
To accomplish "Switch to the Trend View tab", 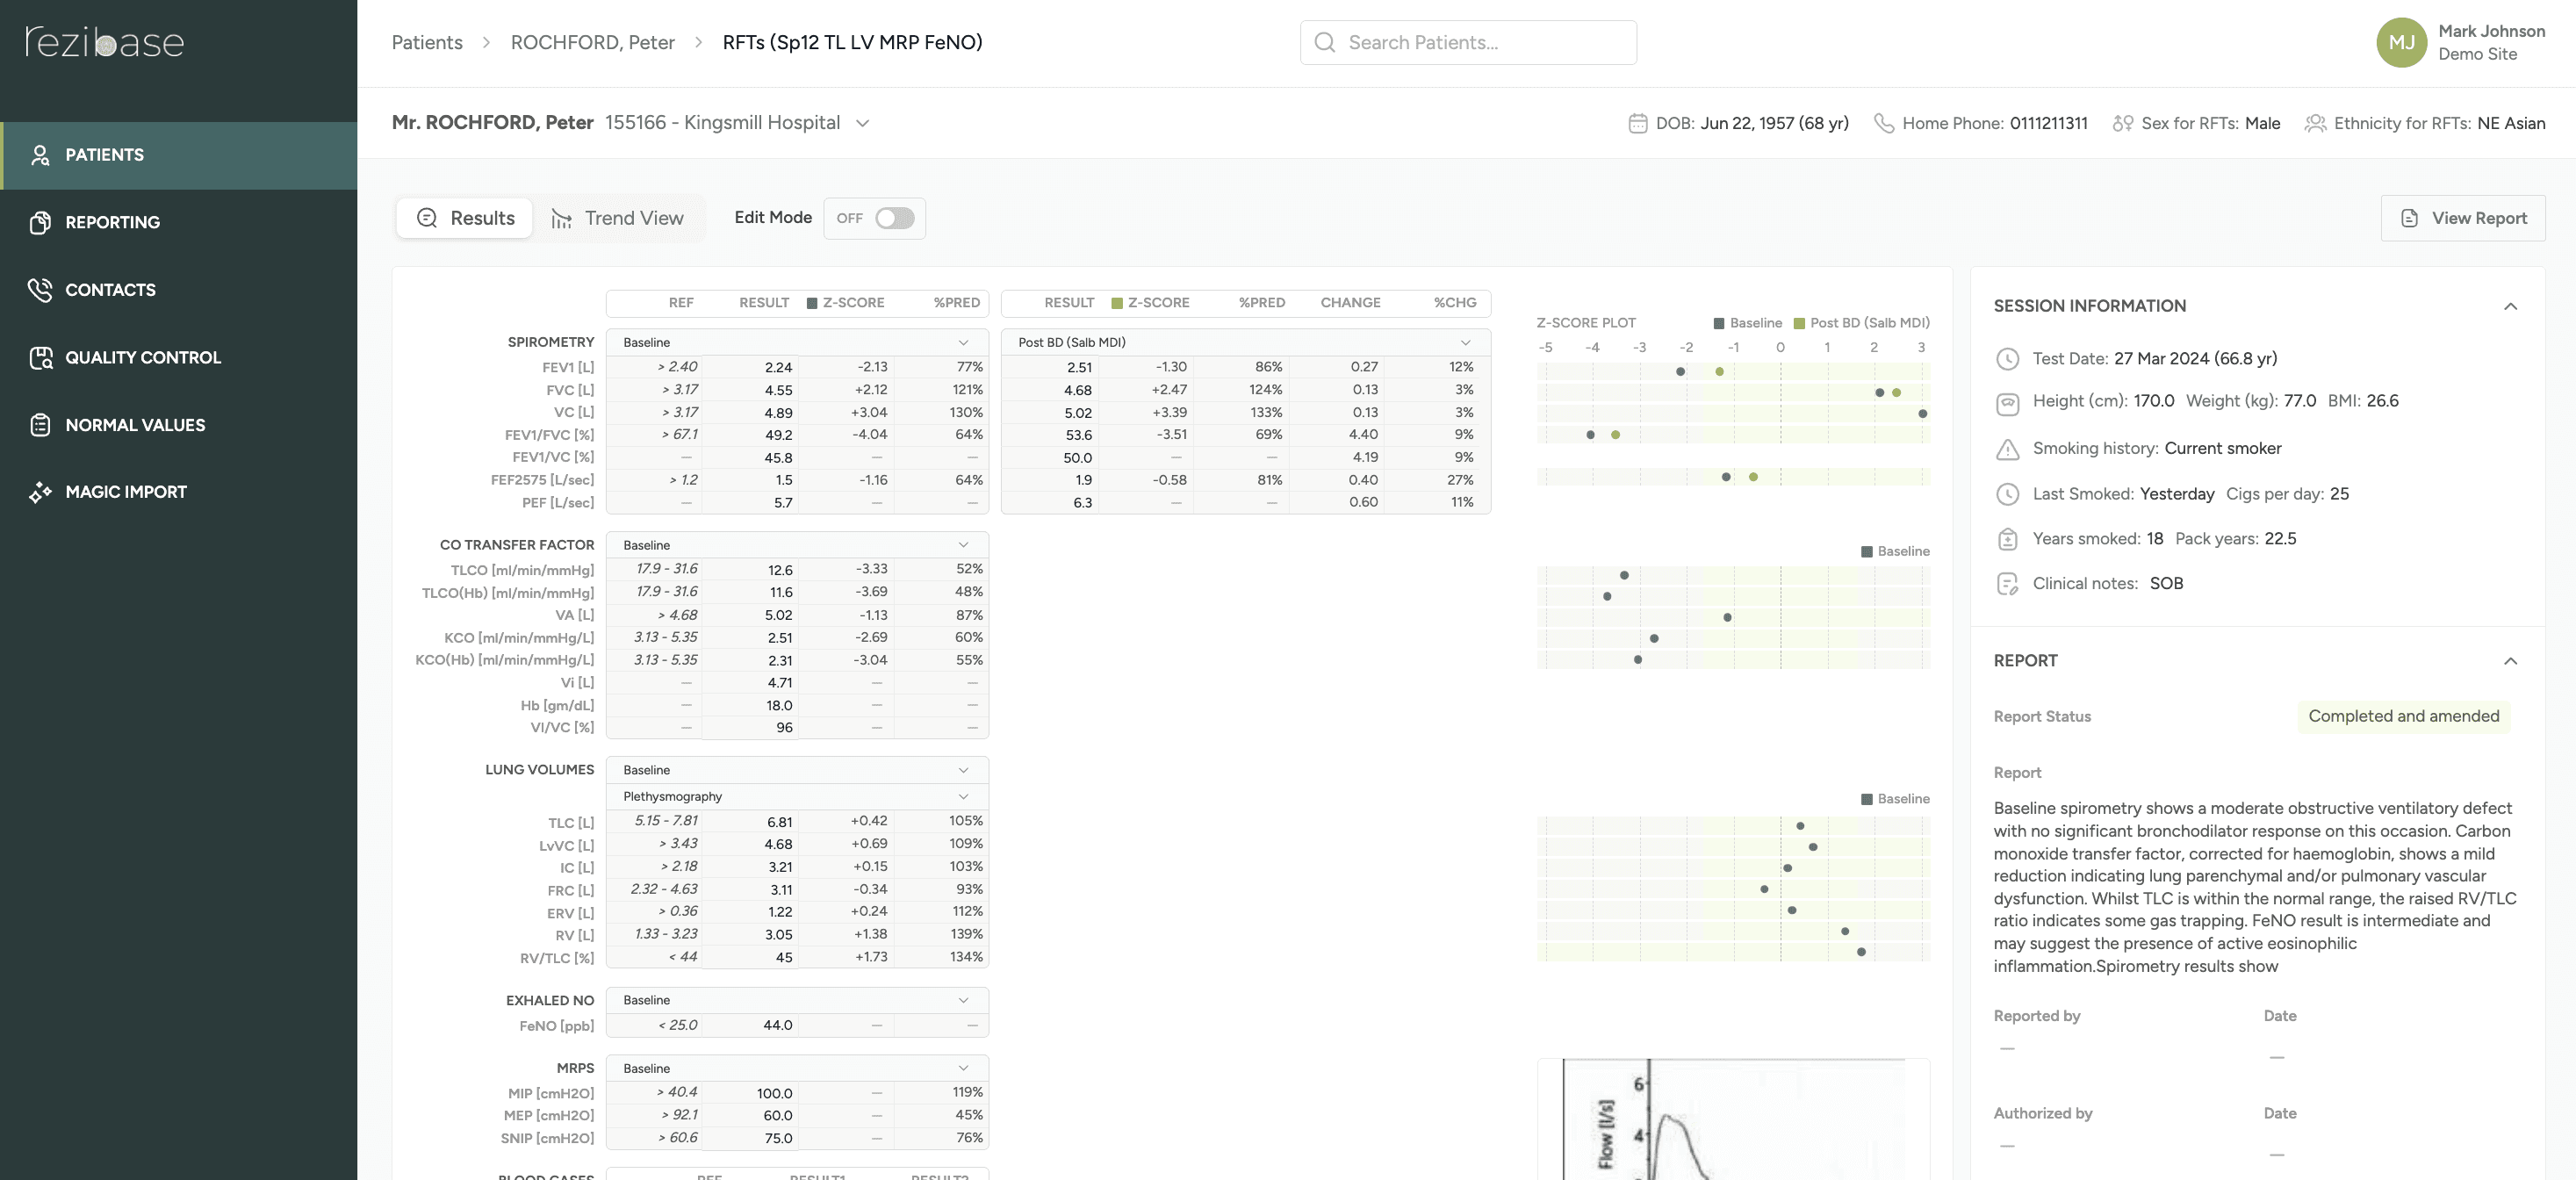I will [x=617, y=218].
